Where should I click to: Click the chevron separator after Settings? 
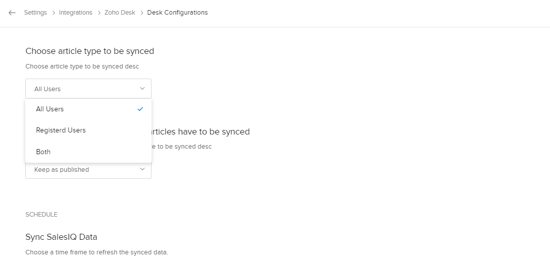[53, 13]
